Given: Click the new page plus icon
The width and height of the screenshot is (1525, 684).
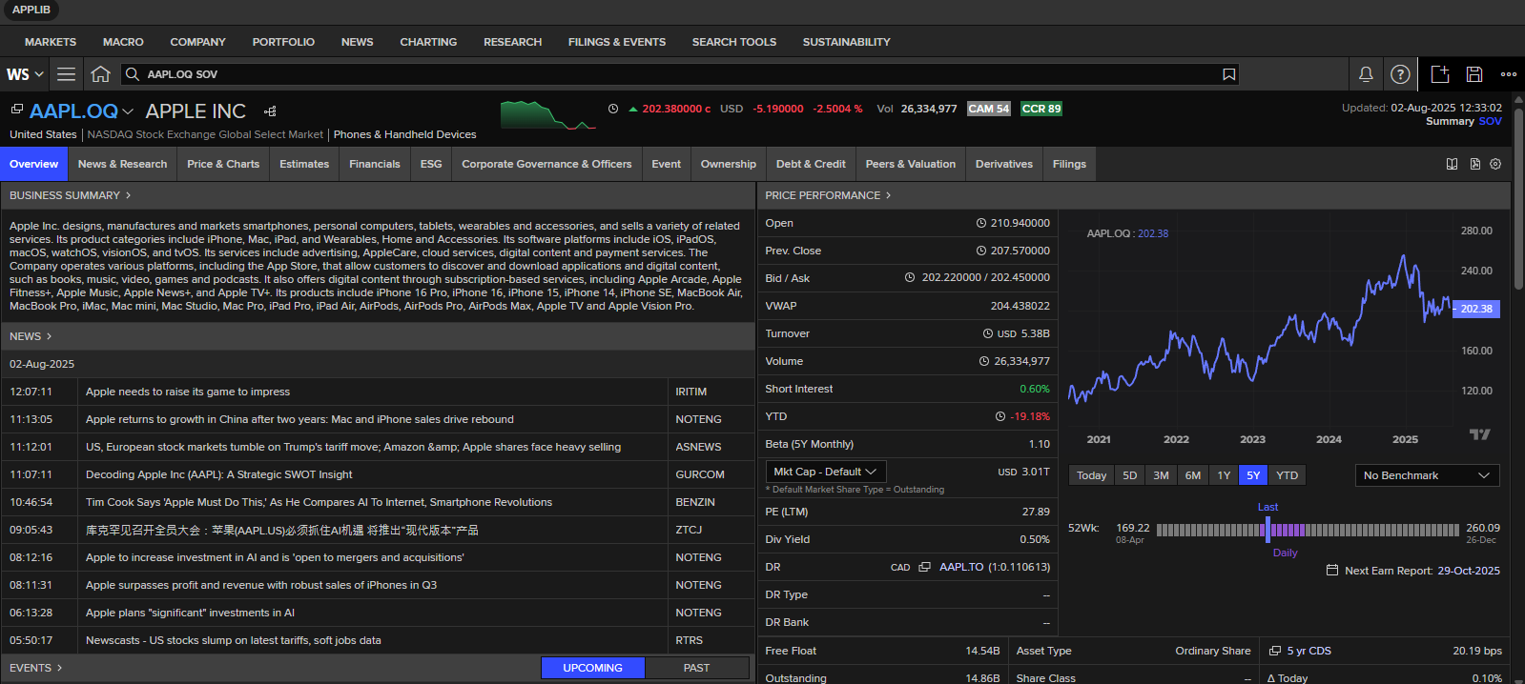Looking at the screenshot, I should tap(1440, 74).
